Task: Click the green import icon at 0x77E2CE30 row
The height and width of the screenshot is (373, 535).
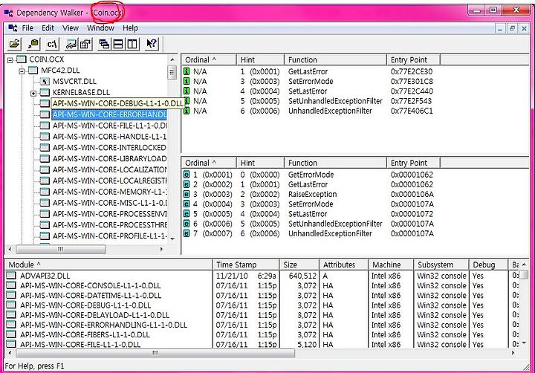Action: pos(187,71)
